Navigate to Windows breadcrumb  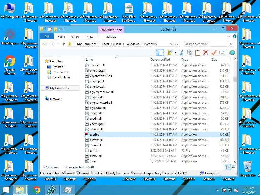133,44
